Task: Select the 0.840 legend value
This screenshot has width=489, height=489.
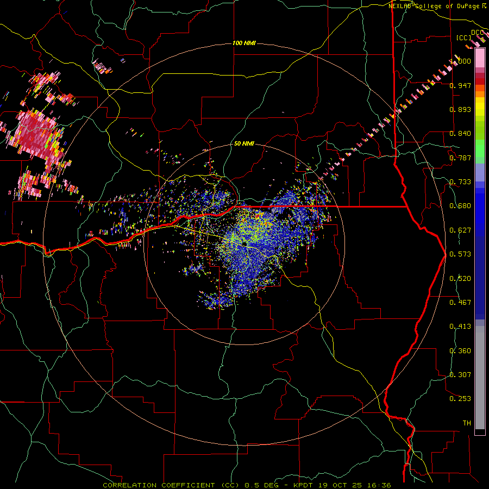Action: coord(460,134)
